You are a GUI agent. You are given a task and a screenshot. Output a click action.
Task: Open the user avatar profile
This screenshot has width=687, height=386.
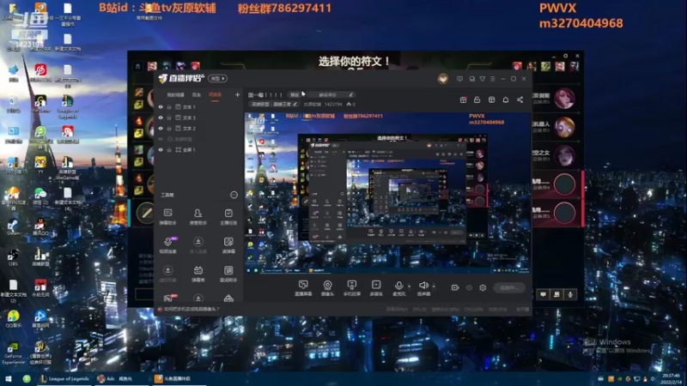point(443,79)
